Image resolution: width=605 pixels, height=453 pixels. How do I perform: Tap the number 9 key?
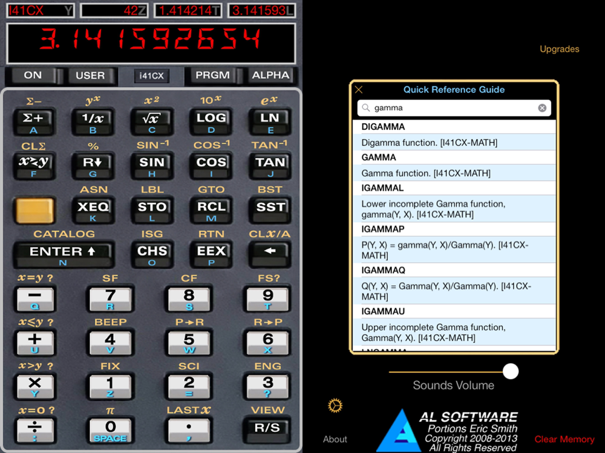click(267, 299)
